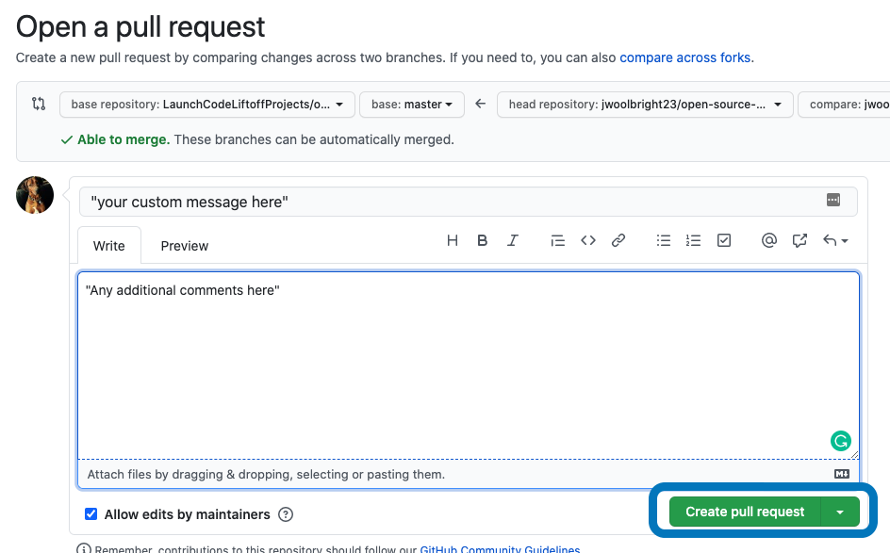This screenshot has width=890, height=553.
Task: Open head repository dropdown
Action: (645, 105)
